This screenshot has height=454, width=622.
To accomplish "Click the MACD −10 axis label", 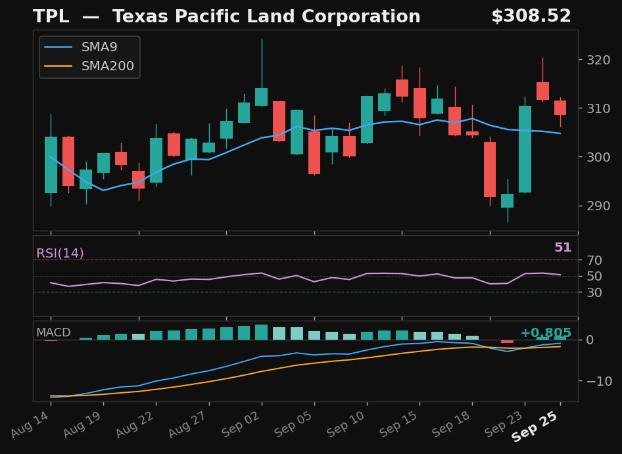I will (600, 381).
